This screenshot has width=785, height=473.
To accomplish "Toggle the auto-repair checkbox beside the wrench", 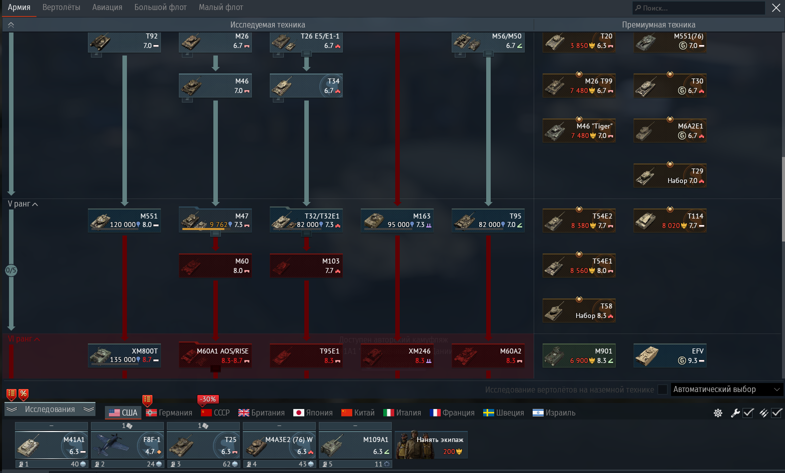I will 748,413.
